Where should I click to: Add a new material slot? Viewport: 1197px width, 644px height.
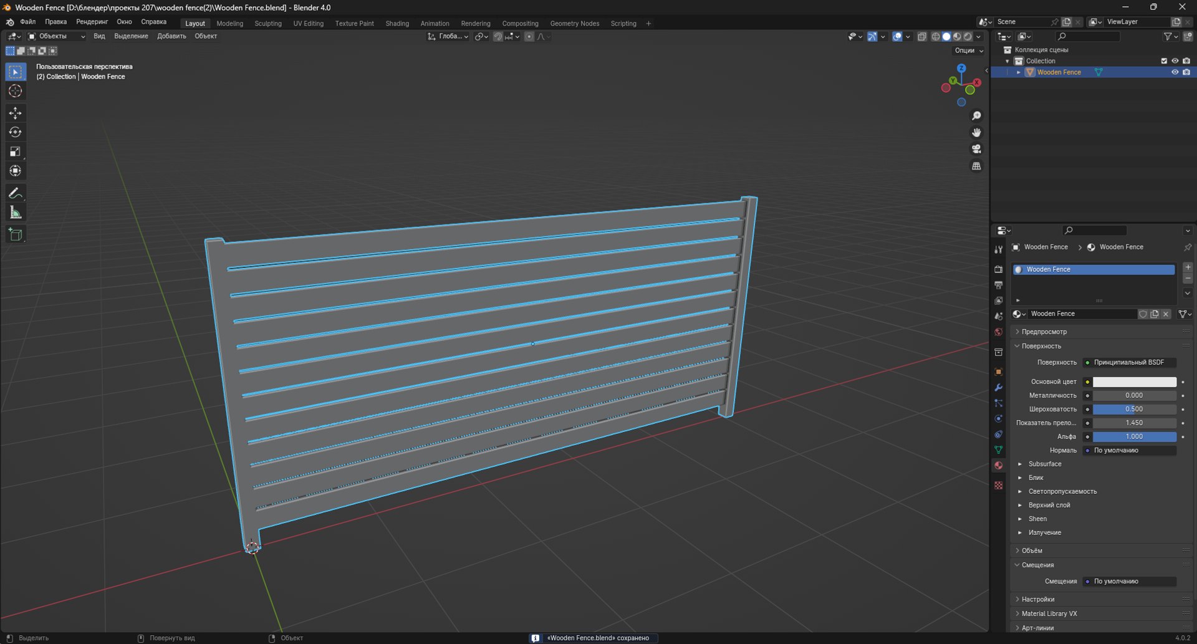(1188, 267)
